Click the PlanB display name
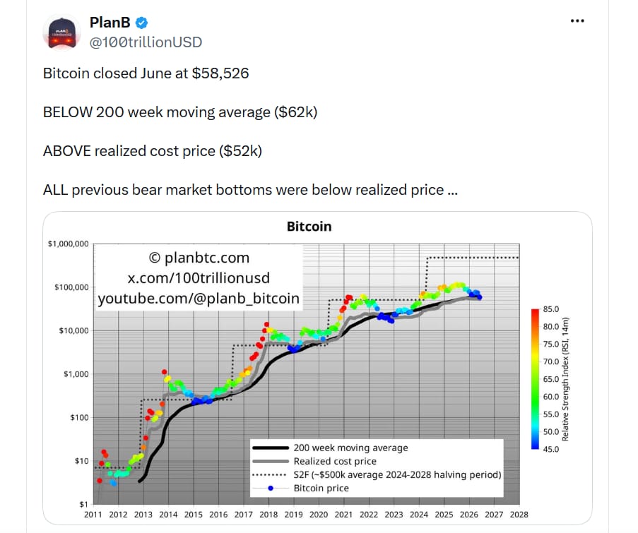638x533 pixels. point(110,23)
